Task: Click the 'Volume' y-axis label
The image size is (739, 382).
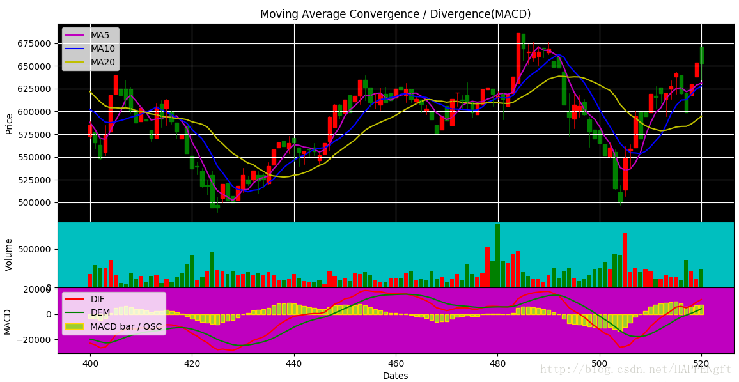Action: (x=8, y=255)
